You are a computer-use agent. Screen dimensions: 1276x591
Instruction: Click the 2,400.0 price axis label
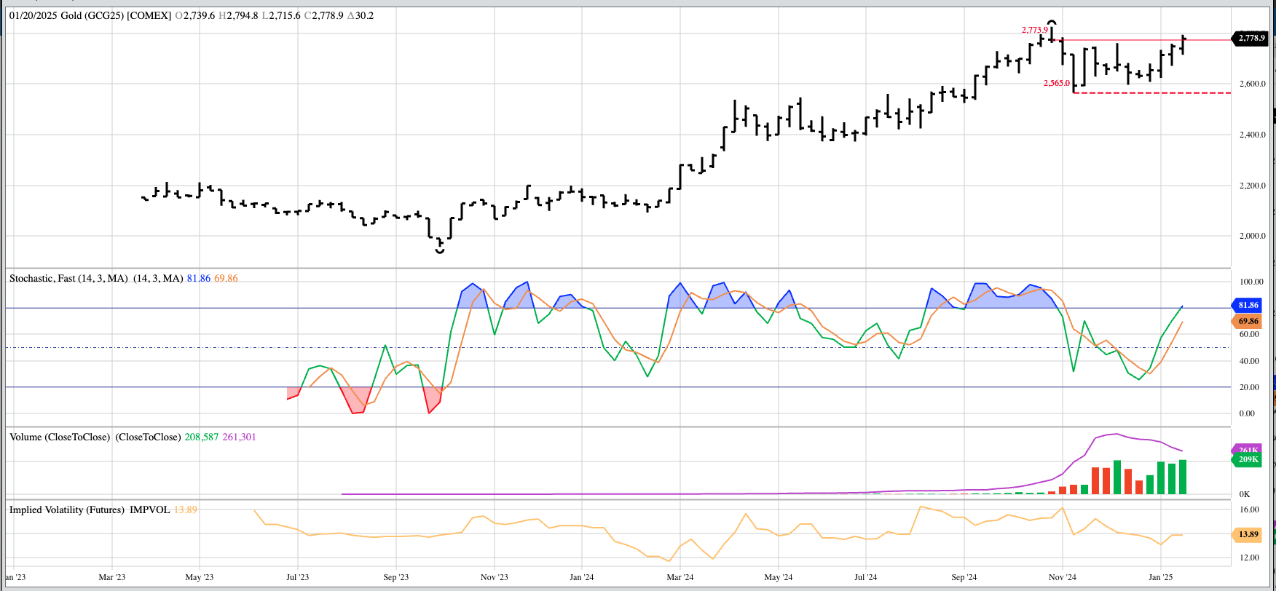click(x=1252, y=135)
